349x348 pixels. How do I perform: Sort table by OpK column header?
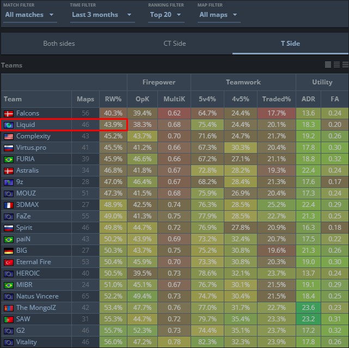click(142, 99)
